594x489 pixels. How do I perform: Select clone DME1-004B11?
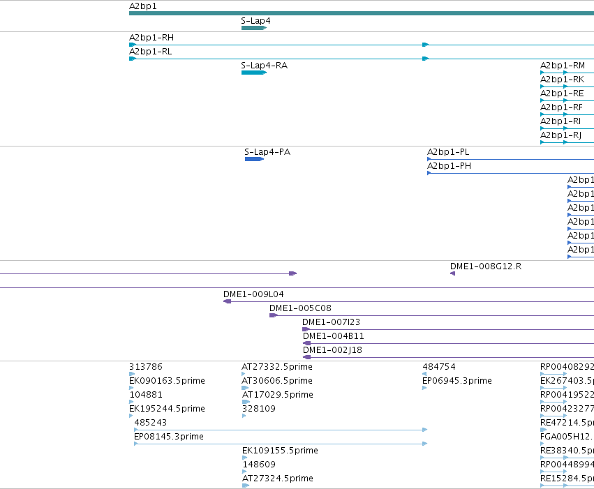click(449, 343)
